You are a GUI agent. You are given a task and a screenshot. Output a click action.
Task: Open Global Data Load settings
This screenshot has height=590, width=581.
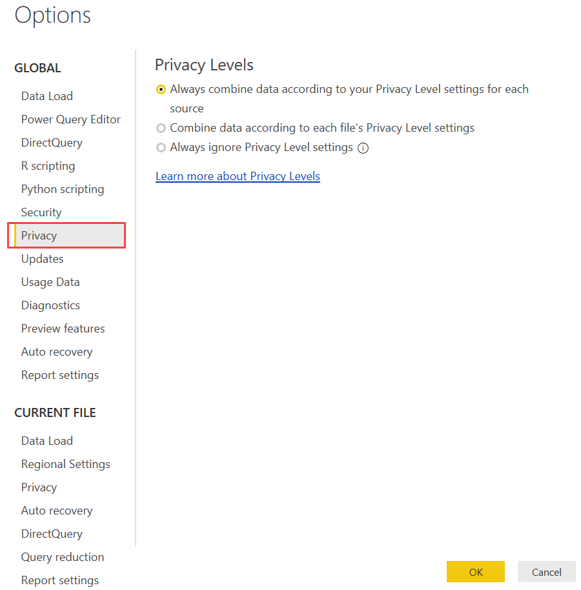47,96
